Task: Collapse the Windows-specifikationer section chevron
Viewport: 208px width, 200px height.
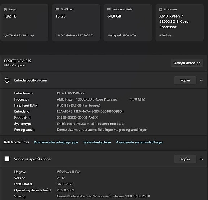Action: coord(201,159)
